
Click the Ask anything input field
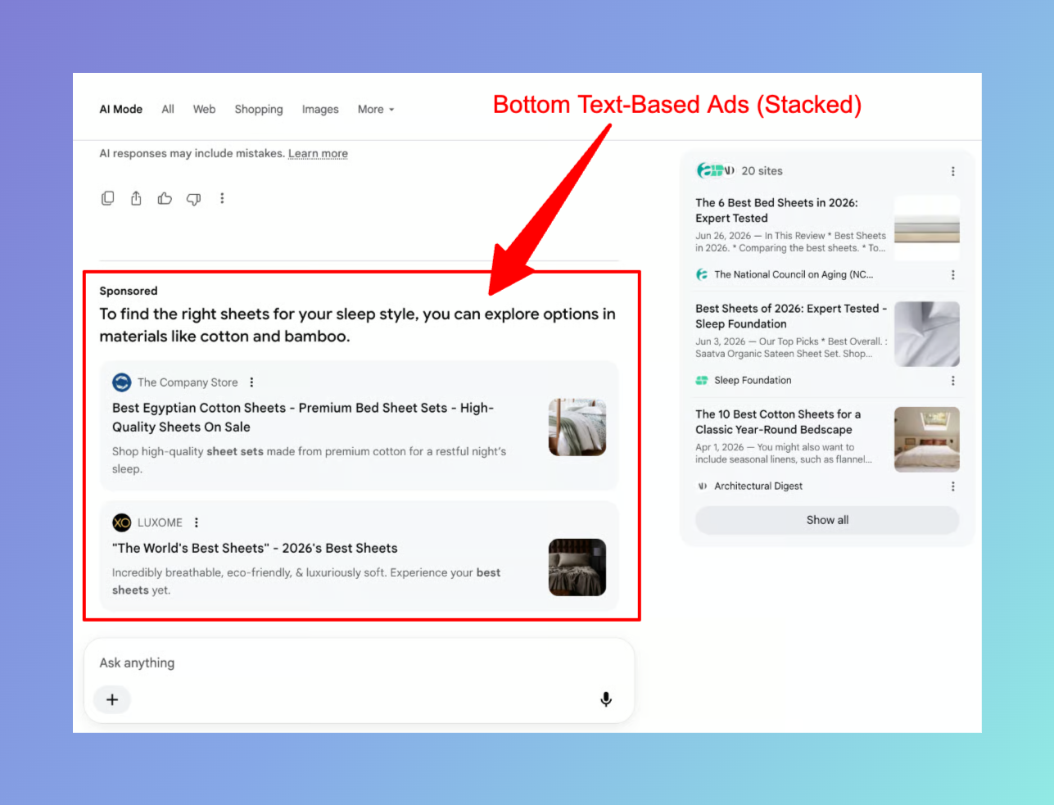[x=359, y=663]
